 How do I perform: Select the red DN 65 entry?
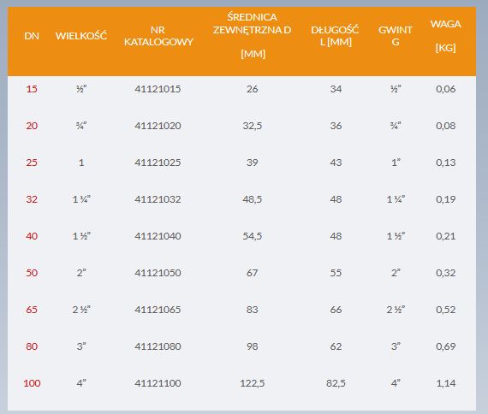pyautogui.click(x=32, y=310)
